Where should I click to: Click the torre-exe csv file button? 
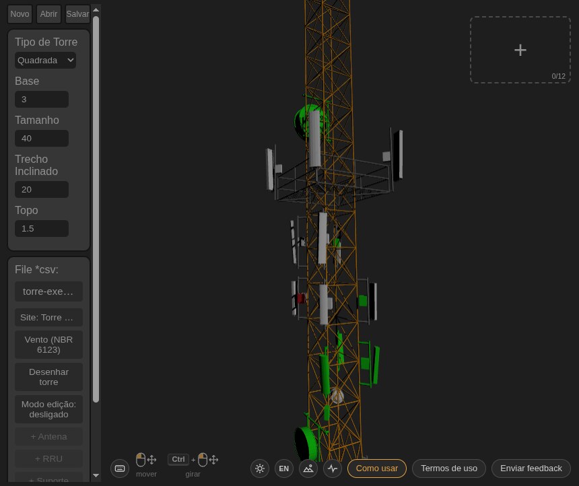click(48, 291)
